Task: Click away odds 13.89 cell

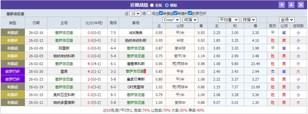Action: tap(255, 87)
